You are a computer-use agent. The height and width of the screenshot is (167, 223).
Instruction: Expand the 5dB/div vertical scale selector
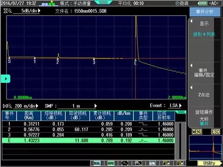click(31, 11)
